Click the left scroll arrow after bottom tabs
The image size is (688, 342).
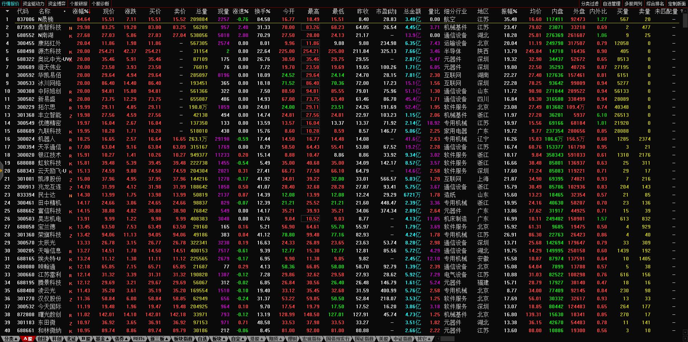438,339
